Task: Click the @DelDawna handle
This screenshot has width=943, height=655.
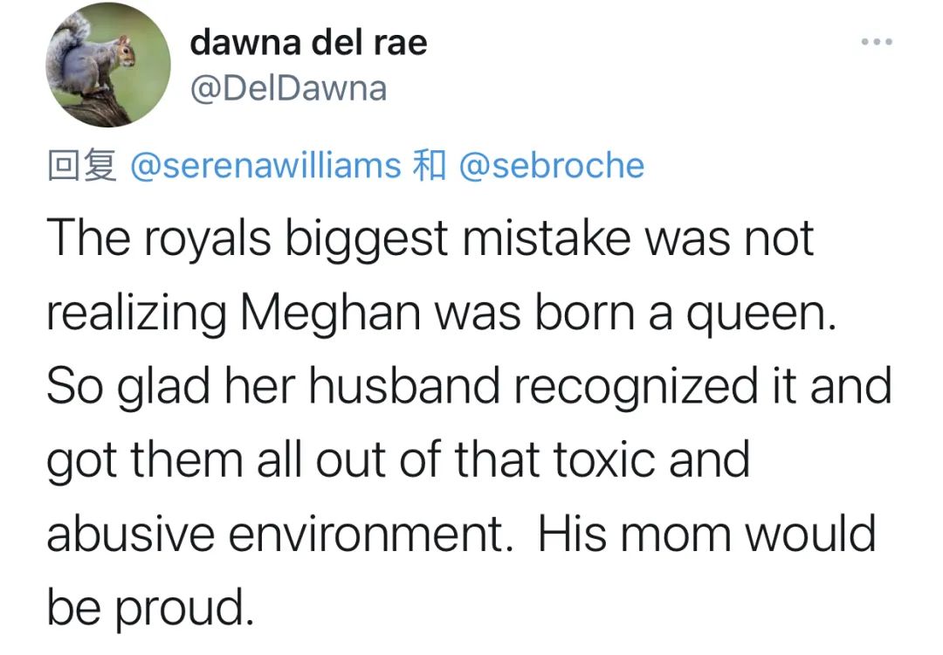Action: [287, 88]
